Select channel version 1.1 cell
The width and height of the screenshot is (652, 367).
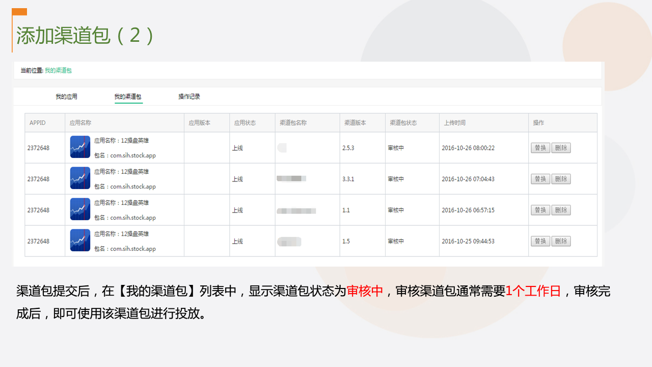(346, 210)
